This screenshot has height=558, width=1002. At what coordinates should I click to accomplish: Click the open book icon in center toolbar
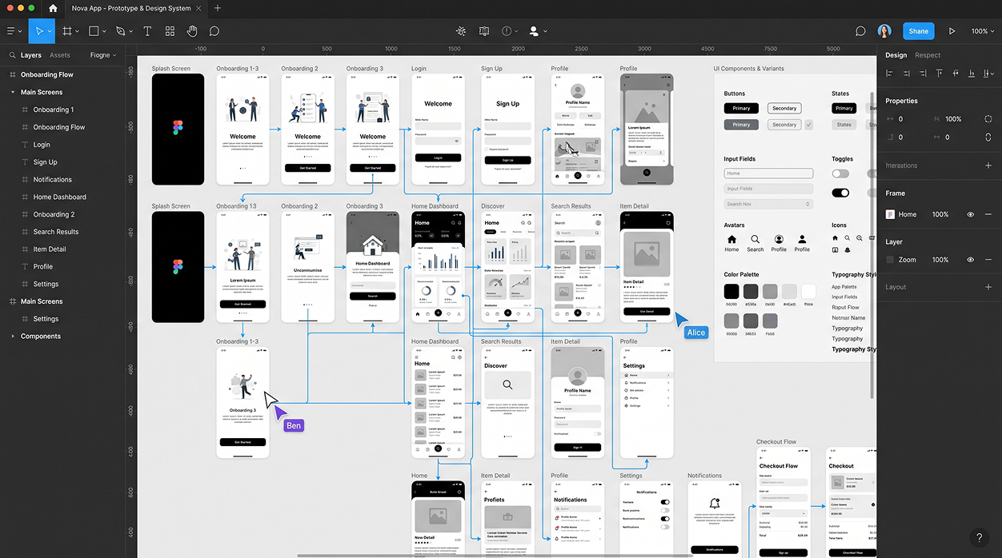pyautogui.click(x=484, y=31)
